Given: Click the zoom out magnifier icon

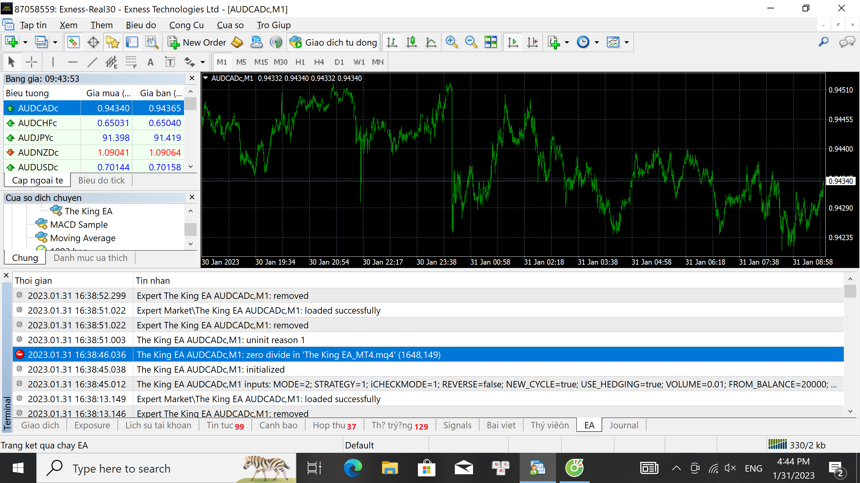Looking at the screenshot, I should pyautogui.click(x=471, y=43).
